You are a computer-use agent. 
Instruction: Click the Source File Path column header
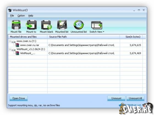pos(84,37)
